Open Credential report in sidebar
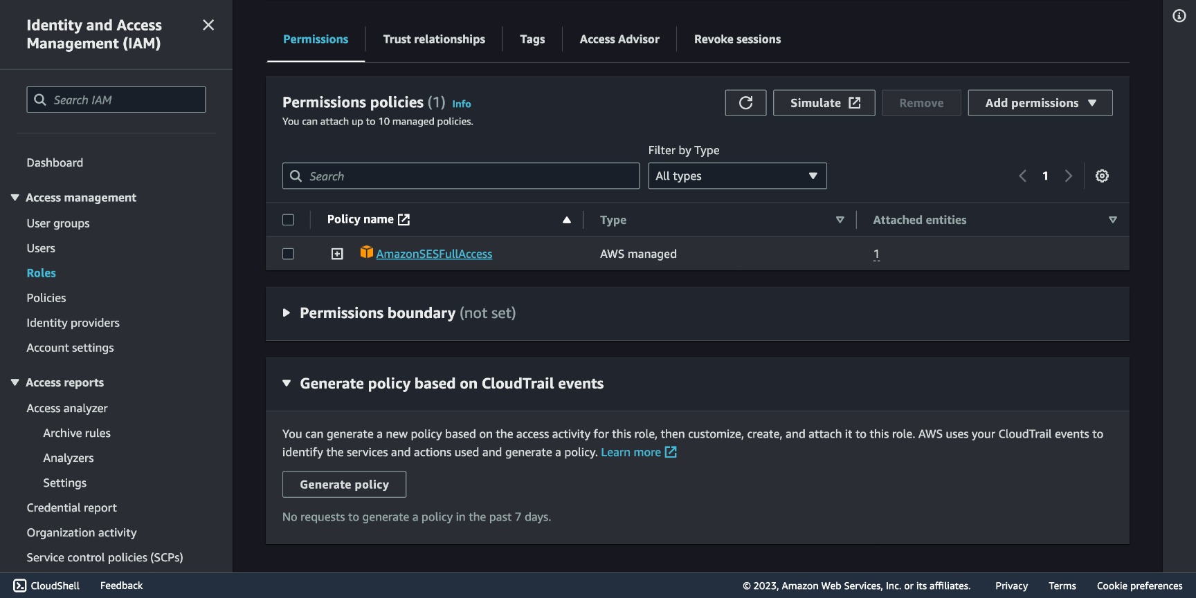This screenshot has width=1196, height=598. point(72,508)
